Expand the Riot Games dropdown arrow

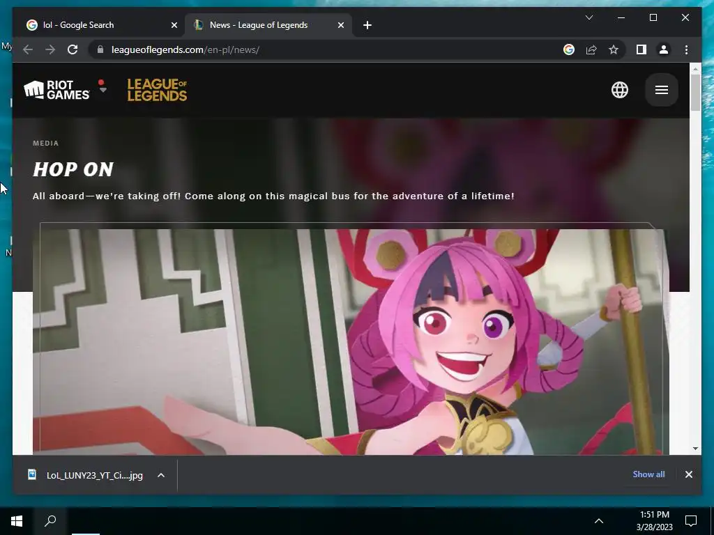tap(103, 90)
